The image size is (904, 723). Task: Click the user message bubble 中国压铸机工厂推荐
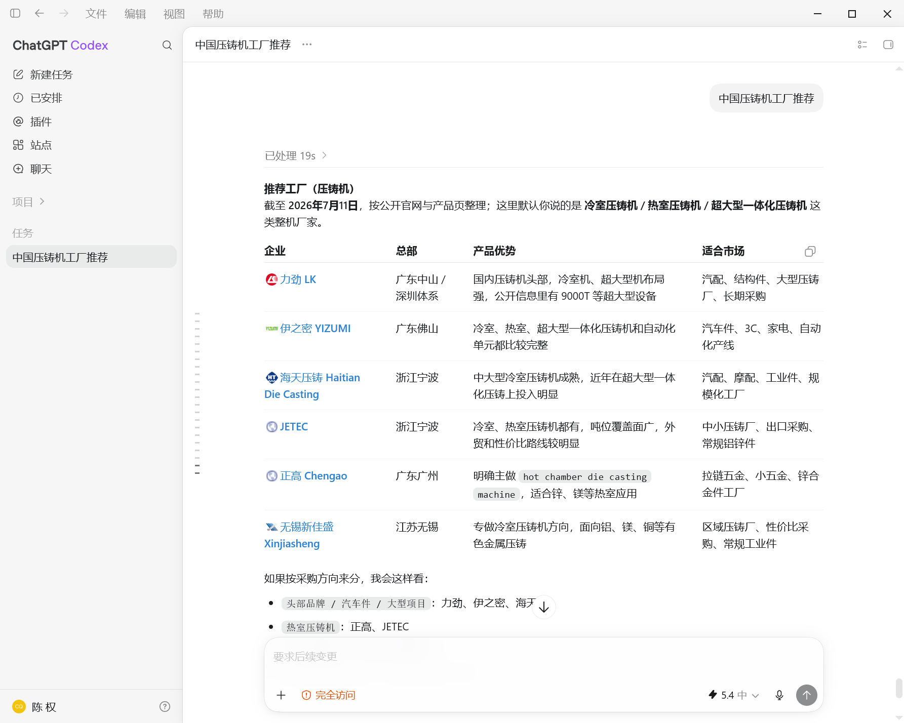766,98
